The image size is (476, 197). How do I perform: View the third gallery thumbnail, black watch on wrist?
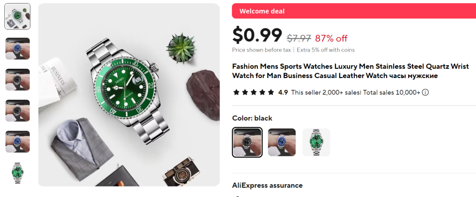tap(18, 79)
